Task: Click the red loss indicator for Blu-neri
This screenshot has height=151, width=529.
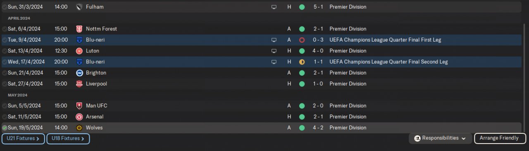Action: click(302, 40)
